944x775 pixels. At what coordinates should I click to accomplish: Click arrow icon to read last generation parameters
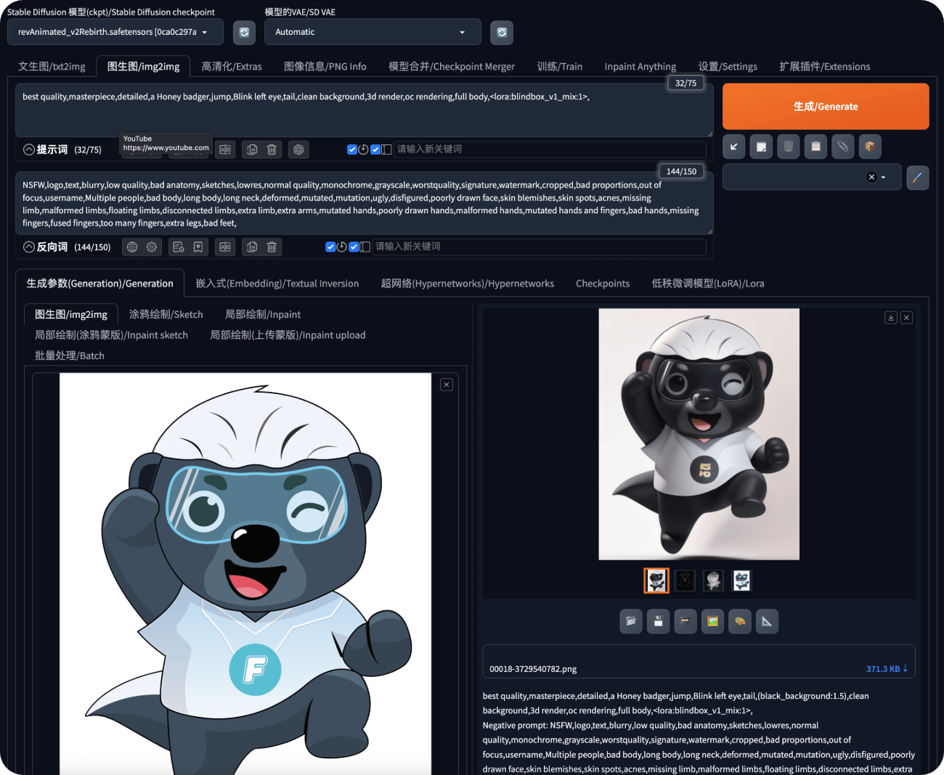click(x=734, y=147)
